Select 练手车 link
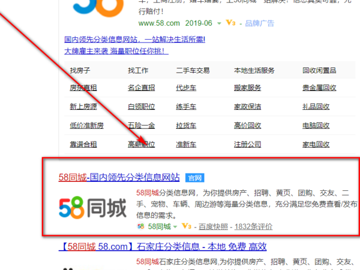360x270 pixels. pos(186,107)
